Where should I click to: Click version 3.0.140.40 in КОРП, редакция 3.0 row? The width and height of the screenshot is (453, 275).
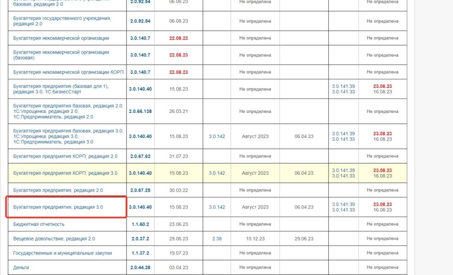click(140, 173)
